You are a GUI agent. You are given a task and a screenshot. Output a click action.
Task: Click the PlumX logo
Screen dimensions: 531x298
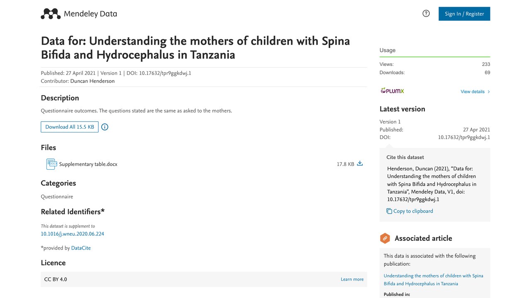click(x=392, y=91)
